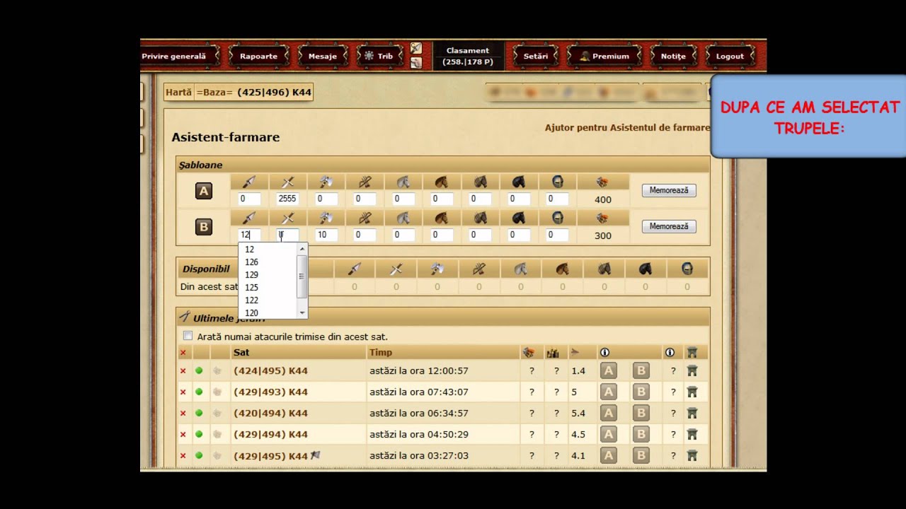Open the Trib menu
This screenshot has height=509, width=906.
(379, 56)
